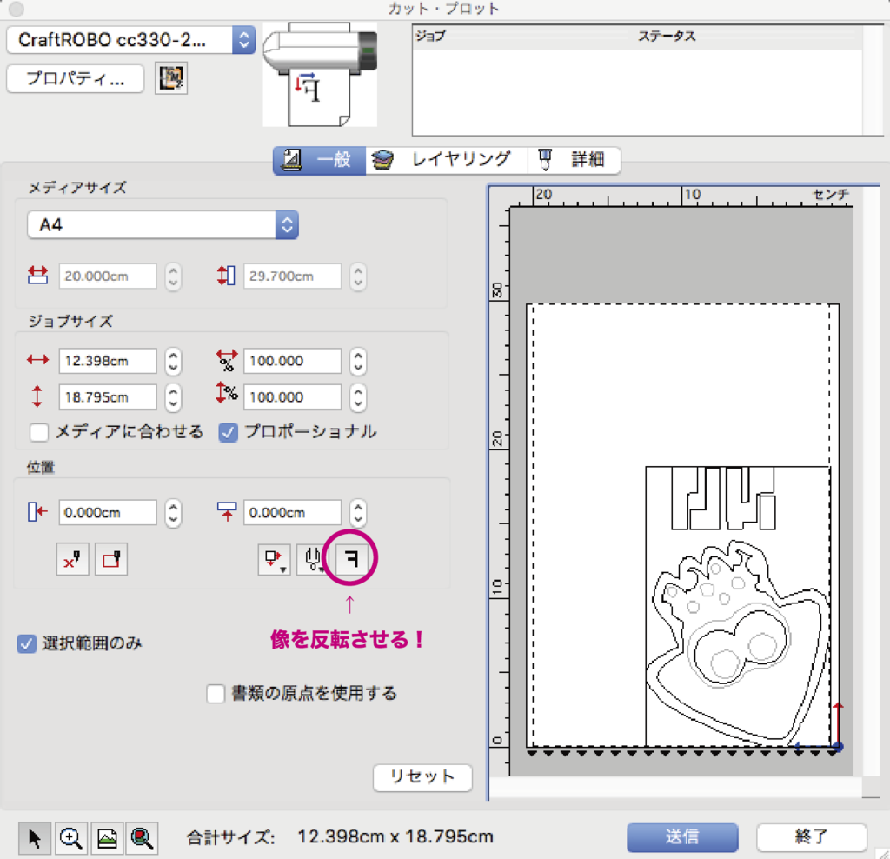Click the media width field 20.000cm

pyautogui.click(x=108, y=276)
